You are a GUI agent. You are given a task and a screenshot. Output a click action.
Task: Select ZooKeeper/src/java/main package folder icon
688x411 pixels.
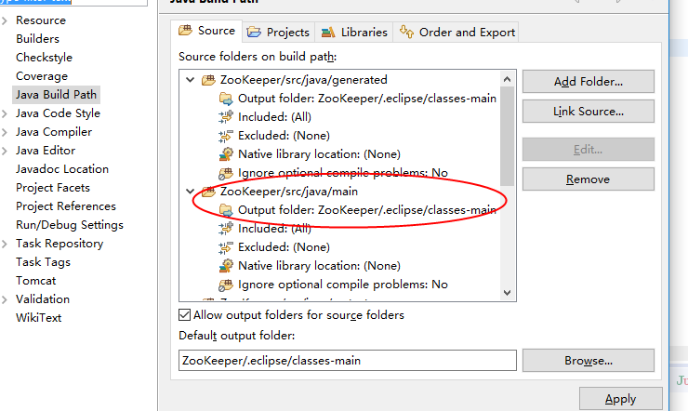pyautogui.click(x=208, y=192)
